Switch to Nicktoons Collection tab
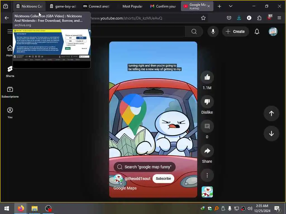The image size is (286, 214). click(x=29, y=6)
